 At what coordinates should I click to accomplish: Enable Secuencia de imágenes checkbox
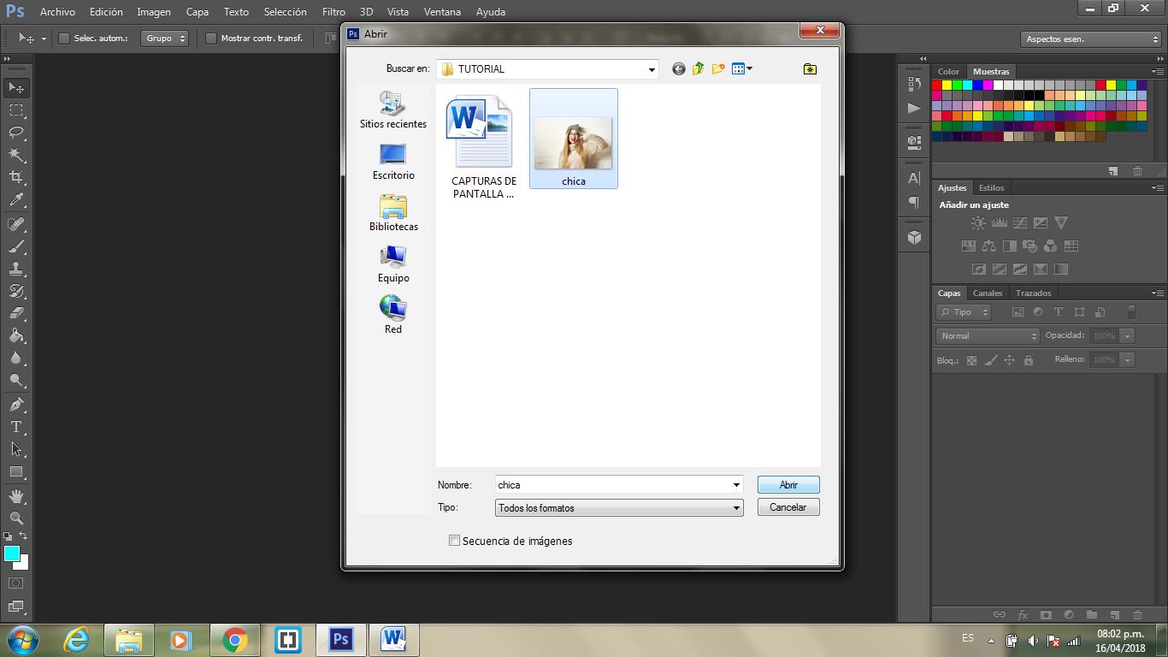[454, 541]
